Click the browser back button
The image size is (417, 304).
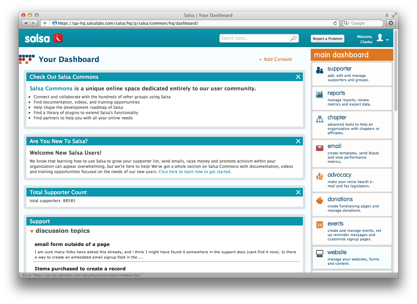click(26, 23)
